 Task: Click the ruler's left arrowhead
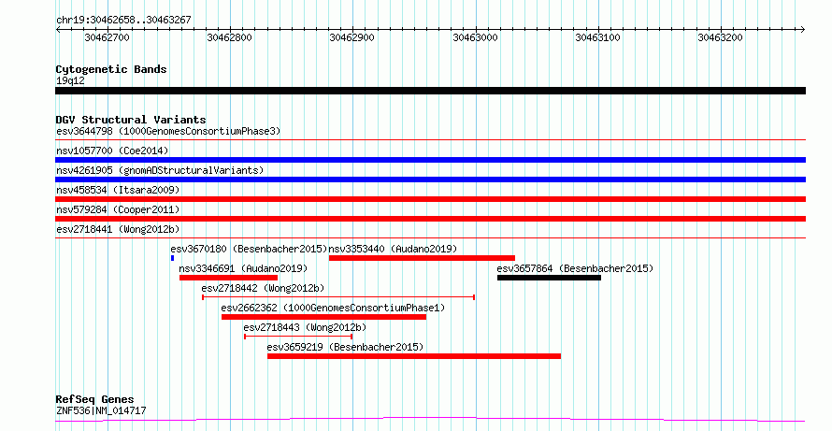[x=58, y=30]
